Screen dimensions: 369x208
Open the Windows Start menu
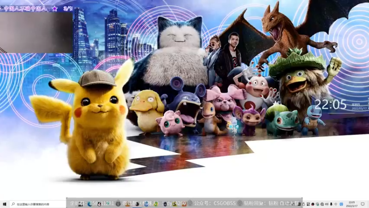(x=5, y=204)
